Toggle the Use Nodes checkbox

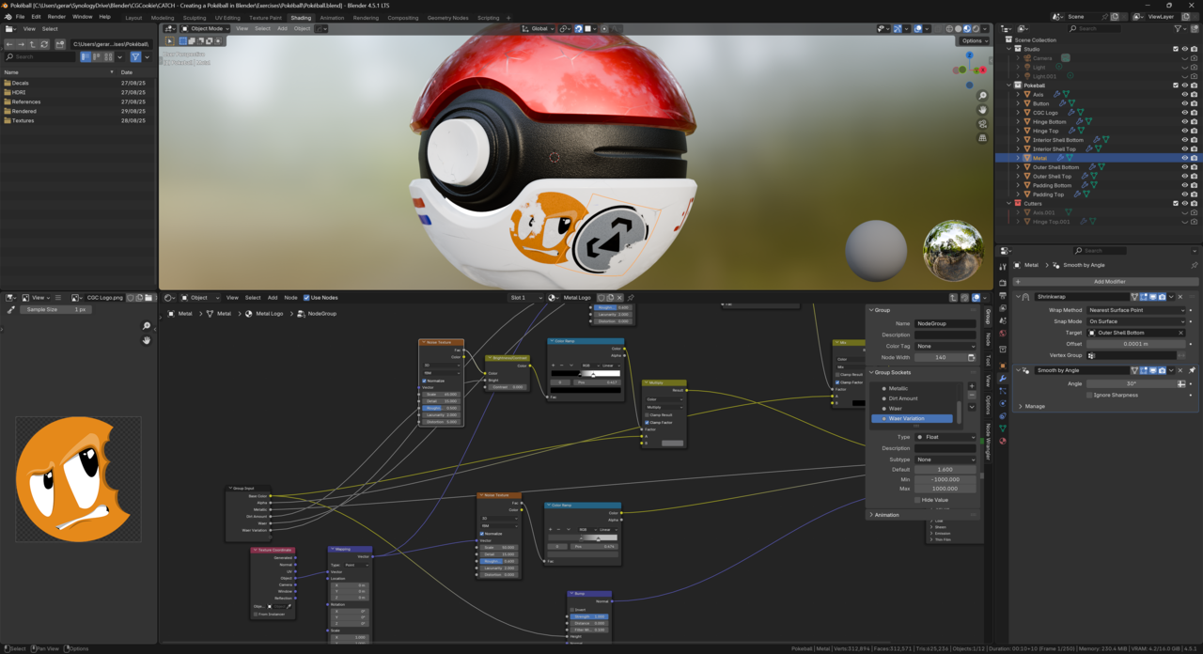[x=306, y=298]
